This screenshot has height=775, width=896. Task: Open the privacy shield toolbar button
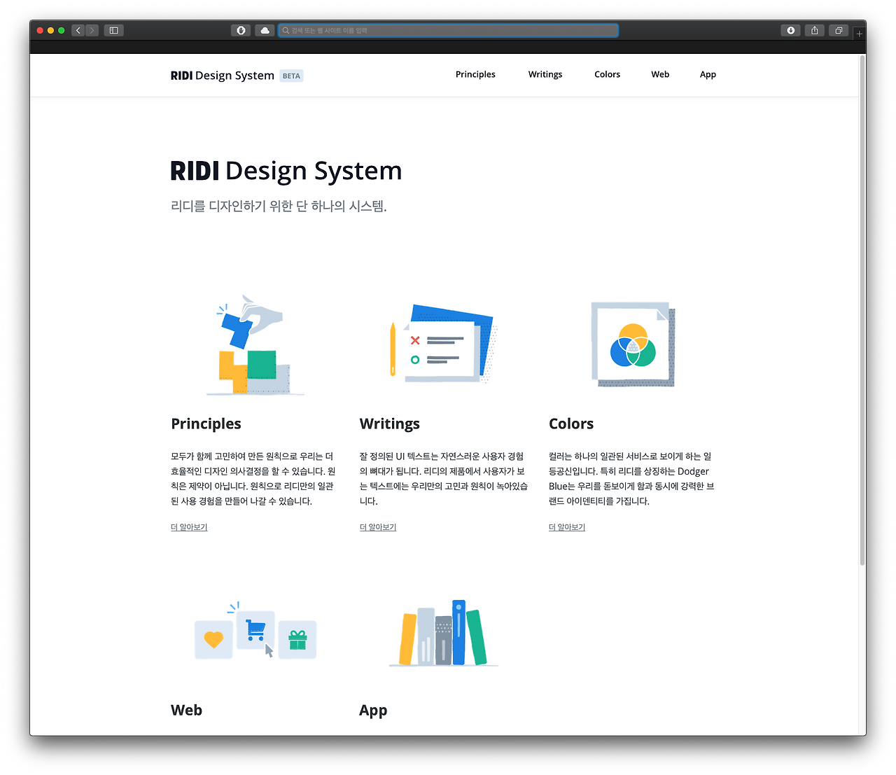click(x=241, y=30)
